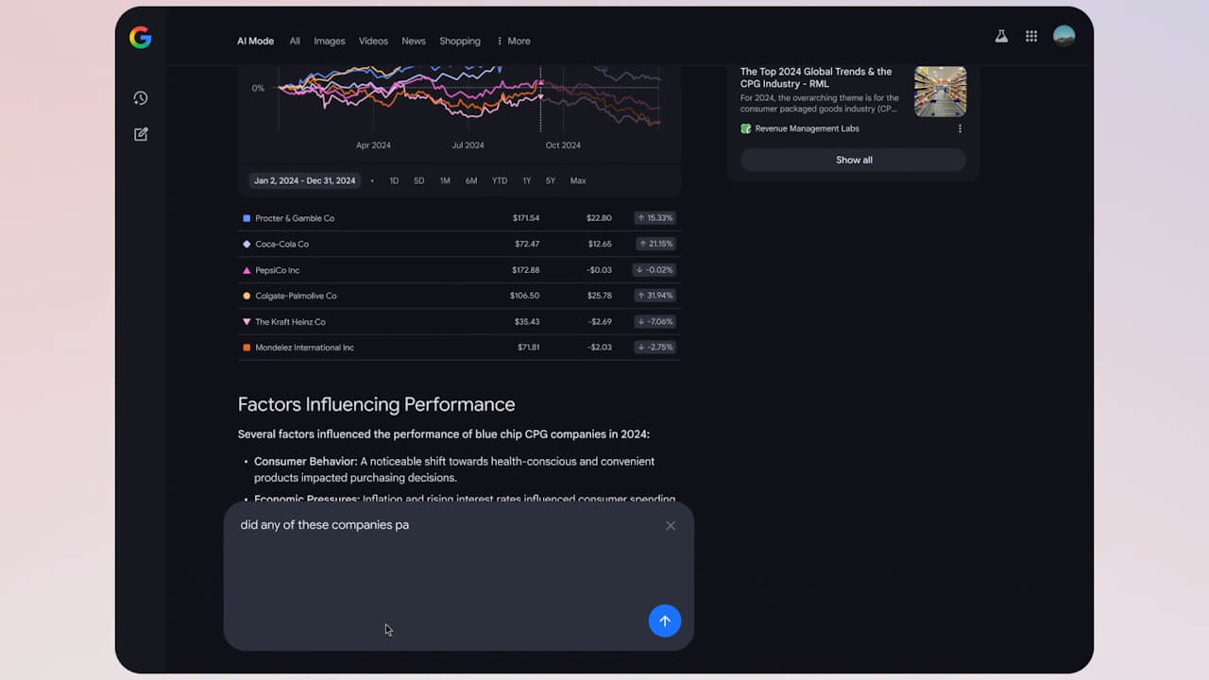Switch to the All tab
This screenshot has height=680, width=1209.
coord(295,42)
